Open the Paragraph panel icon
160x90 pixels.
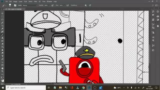(153, 40)
